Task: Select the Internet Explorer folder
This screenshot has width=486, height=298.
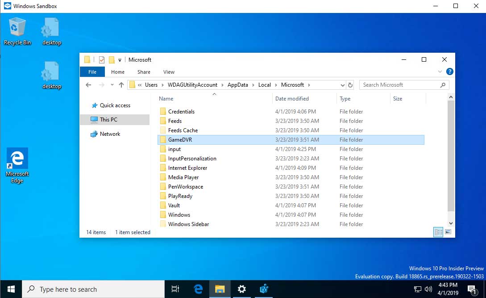Action: pyautogui.click(x=291, y=168)
